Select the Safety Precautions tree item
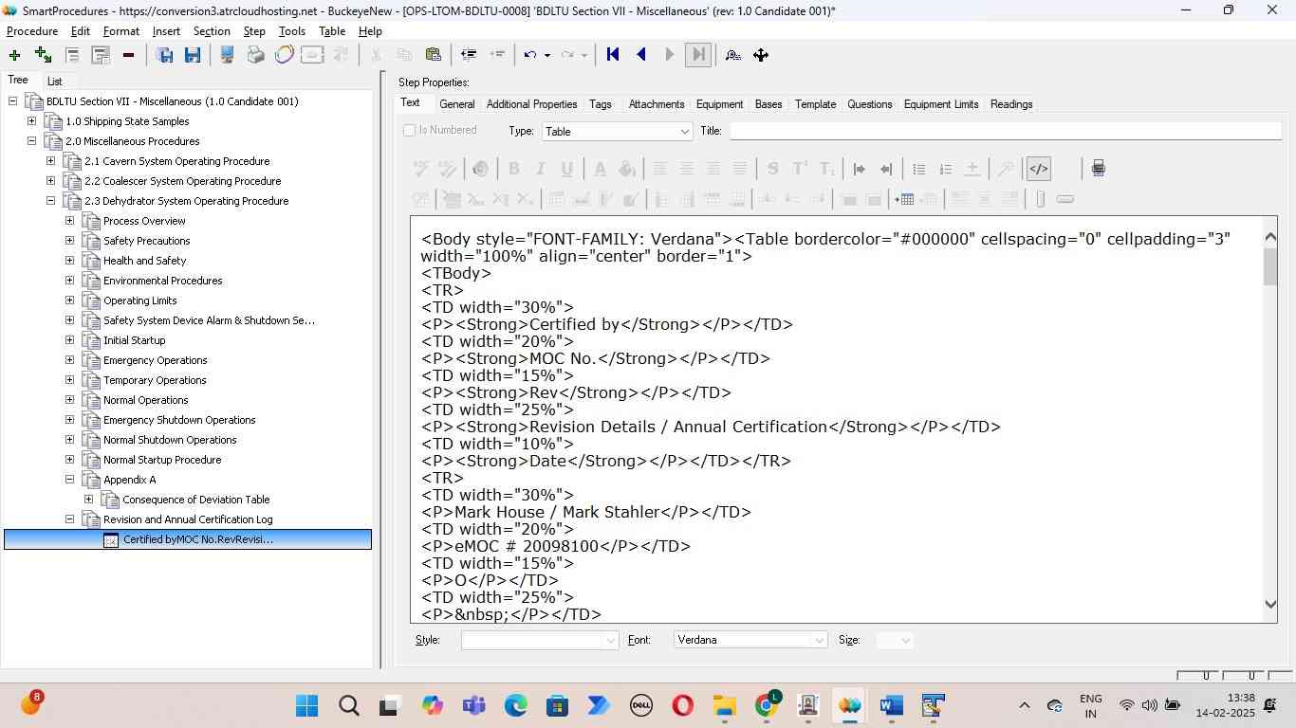This screenshot has height=728, width=1296. (x=147, y=241)
